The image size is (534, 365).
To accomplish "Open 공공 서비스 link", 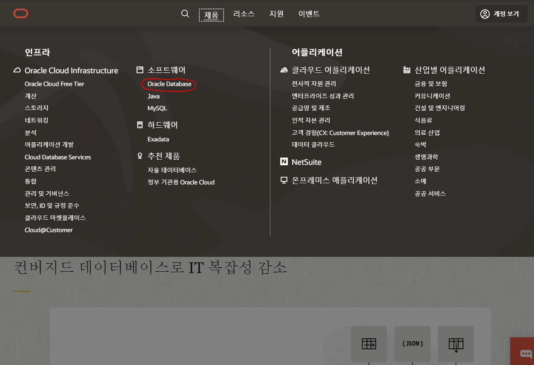I will point(430,193).
